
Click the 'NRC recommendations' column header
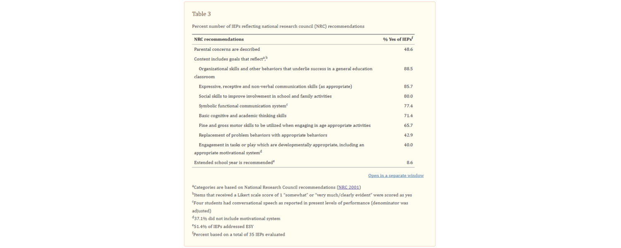(219, 39)
